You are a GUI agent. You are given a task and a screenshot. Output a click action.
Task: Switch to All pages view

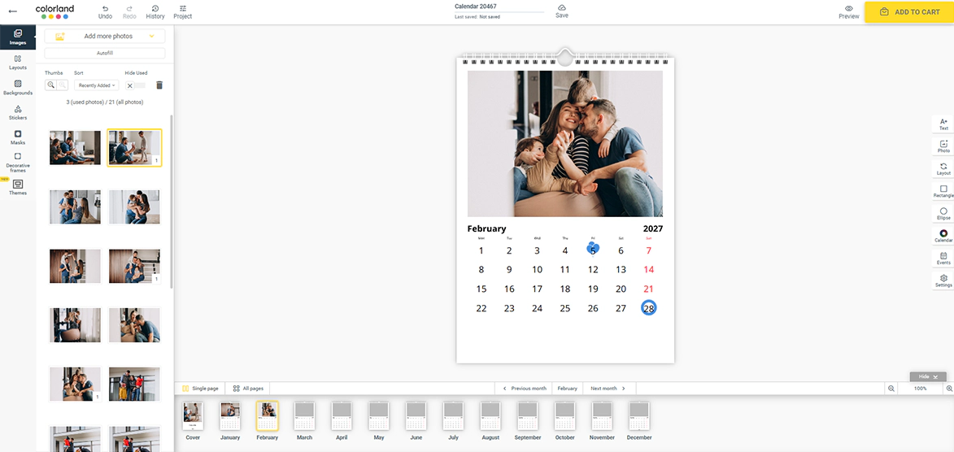(248, 388)
